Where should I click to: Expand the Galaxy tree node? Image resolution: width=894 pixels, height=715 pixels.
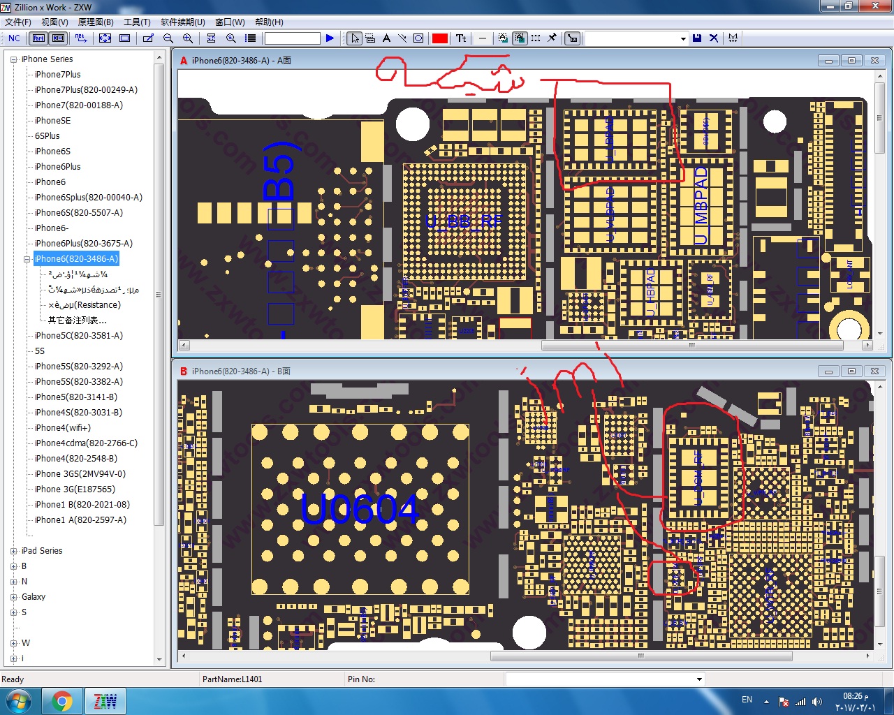[13, 597]
